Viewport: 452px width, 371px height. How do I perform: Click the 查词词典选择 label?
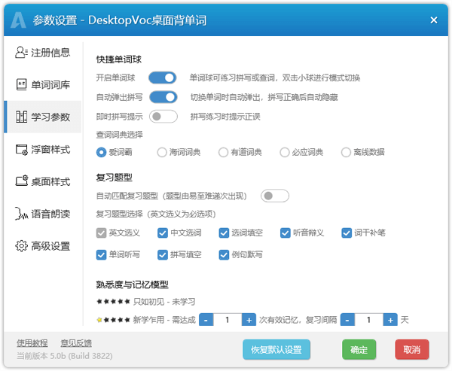pyautogui.click(x=119, y=135)
